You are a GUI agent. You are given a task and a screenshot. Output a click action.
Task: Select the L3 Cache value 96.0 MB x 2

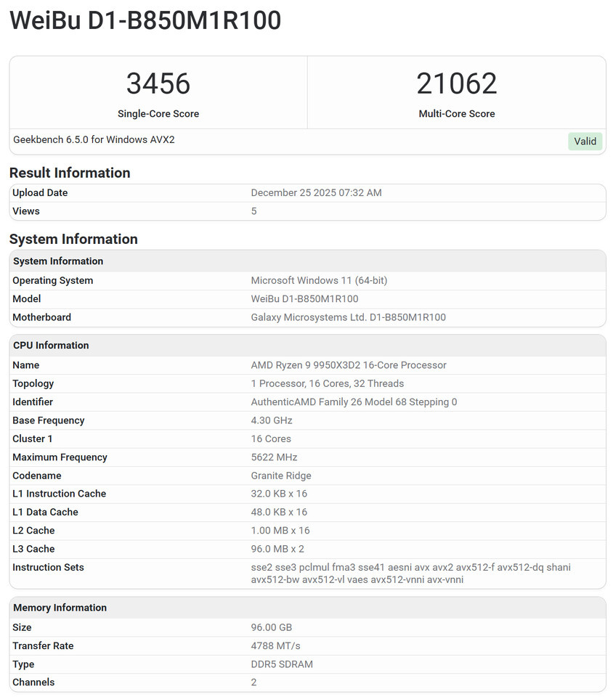(x=278, y=549)
